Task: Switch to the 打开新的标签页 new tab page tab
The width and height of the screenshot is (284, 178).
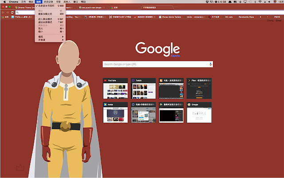Action: (x=156, y=8)
